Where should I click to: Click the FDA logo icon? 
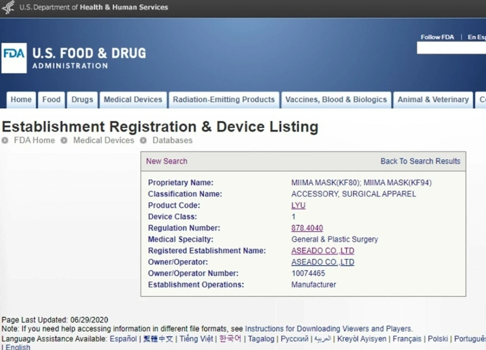(x=14, y=58)
